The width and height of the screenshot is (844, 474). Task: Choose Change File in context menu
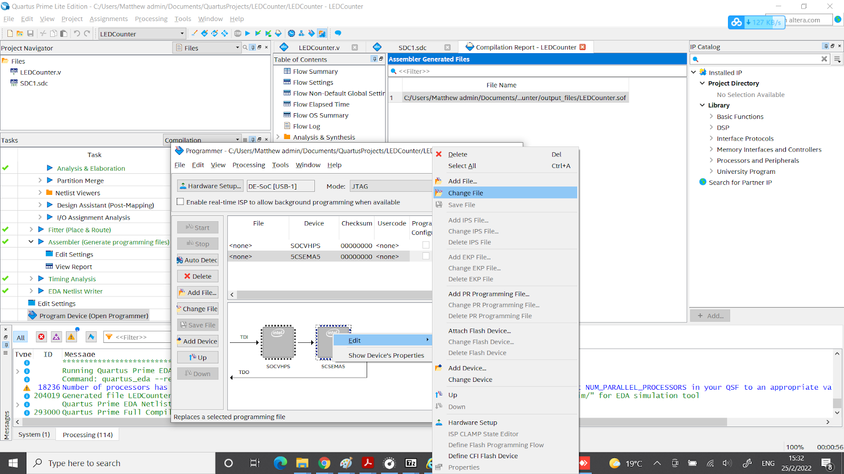[505, 193]
